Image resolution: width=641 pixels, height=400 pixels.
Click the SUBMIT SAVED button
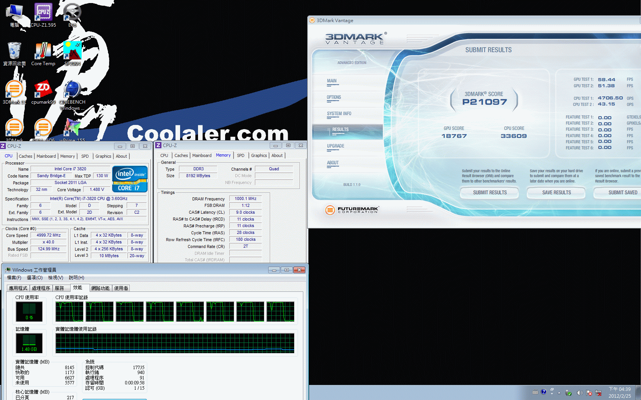click(x=618, y=193)
